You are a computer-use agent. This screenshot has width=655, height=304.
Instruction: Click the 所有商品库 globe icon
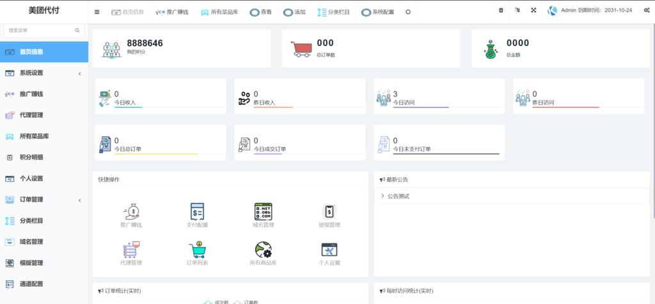pyautogui.click(x=264, y=249)
